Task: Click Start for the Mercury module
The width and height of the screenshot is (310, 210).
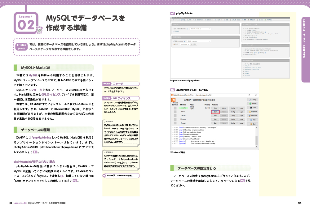Action: pos(215,119)
